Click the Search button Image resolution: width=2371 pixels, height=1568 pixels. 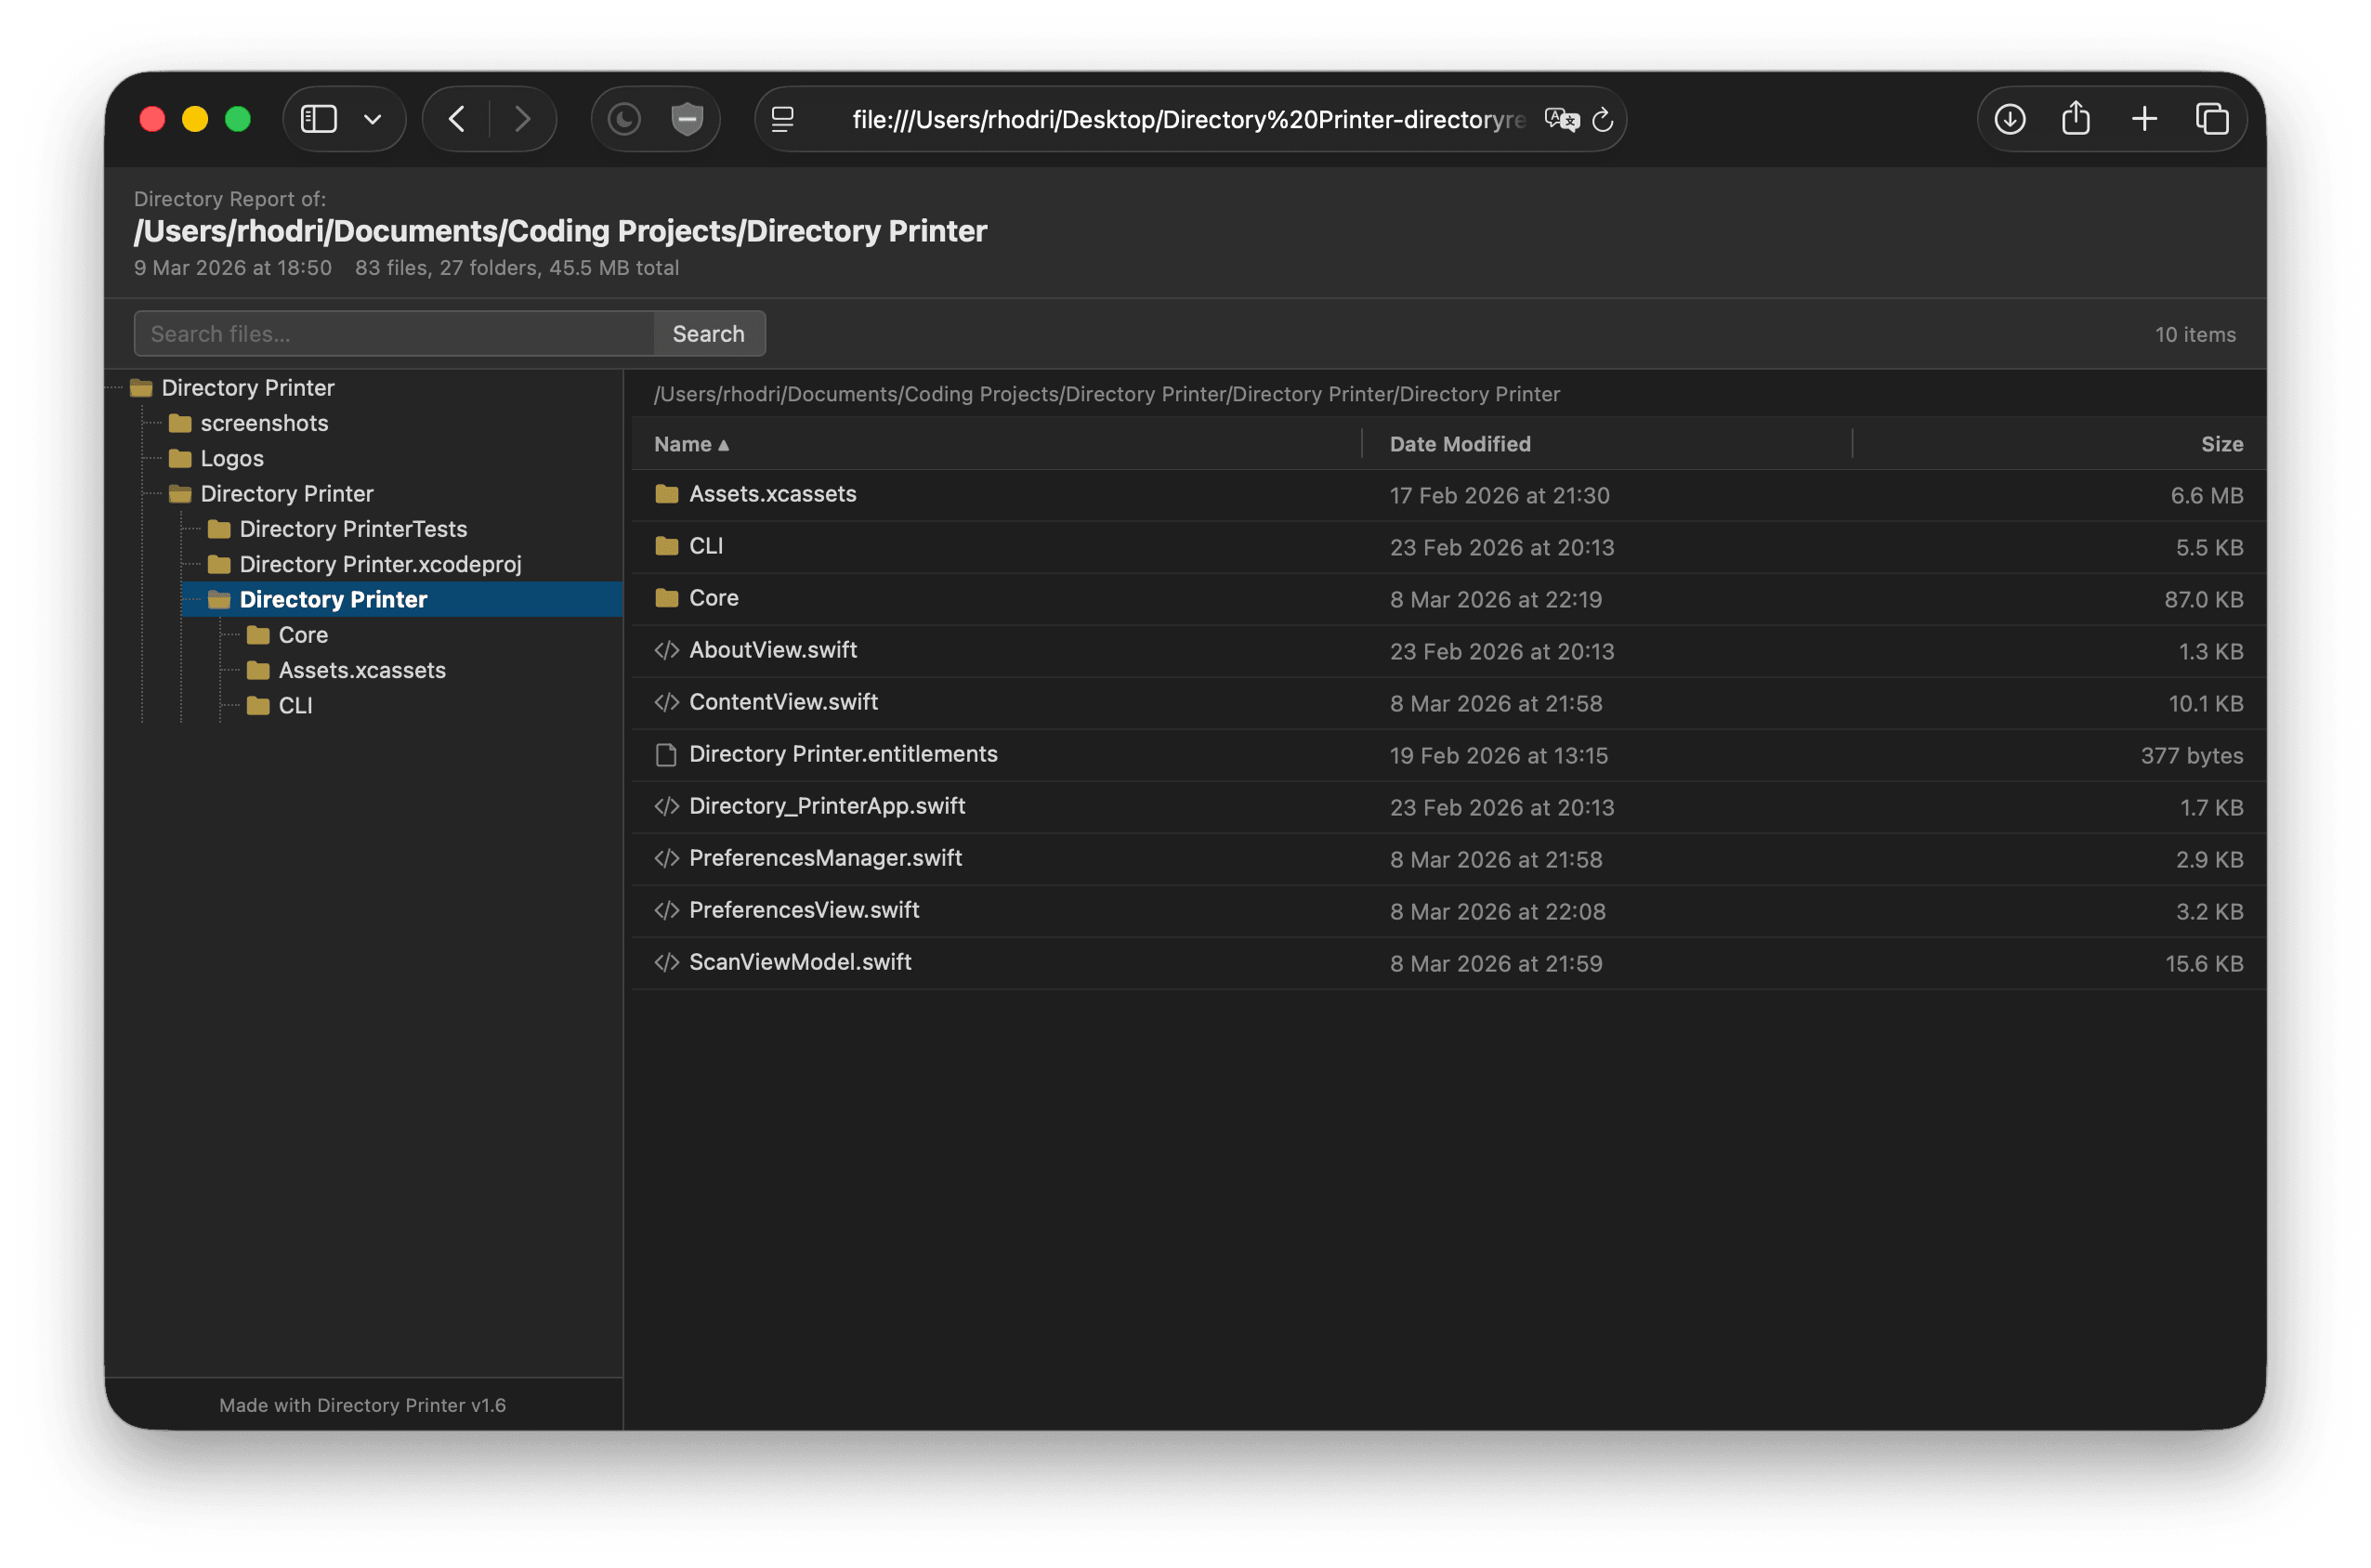coord(708,333)
